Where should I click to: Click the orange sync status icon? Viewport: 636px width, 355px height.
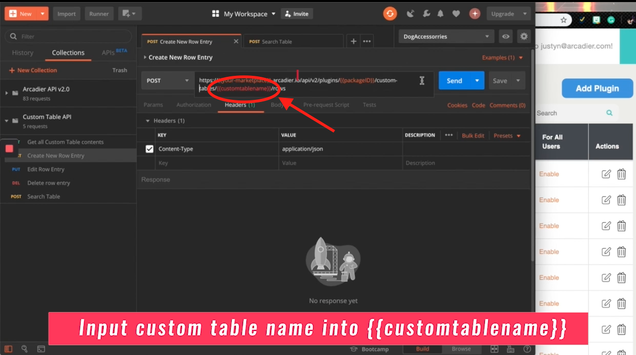(x=390, y=14)
